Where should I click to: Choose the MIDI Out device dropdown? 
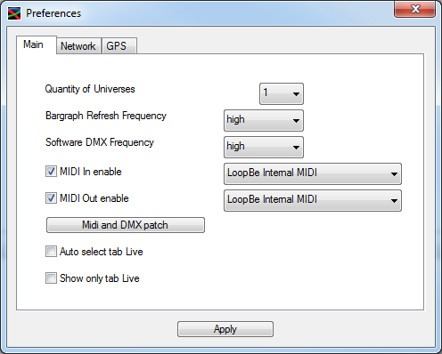point(313,200)
